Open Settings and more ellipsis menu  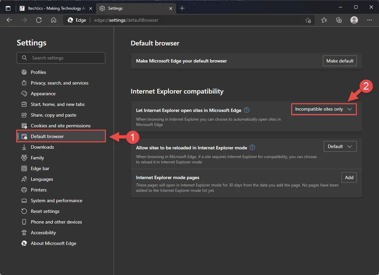pyautogui.click(x=370, y=20)
